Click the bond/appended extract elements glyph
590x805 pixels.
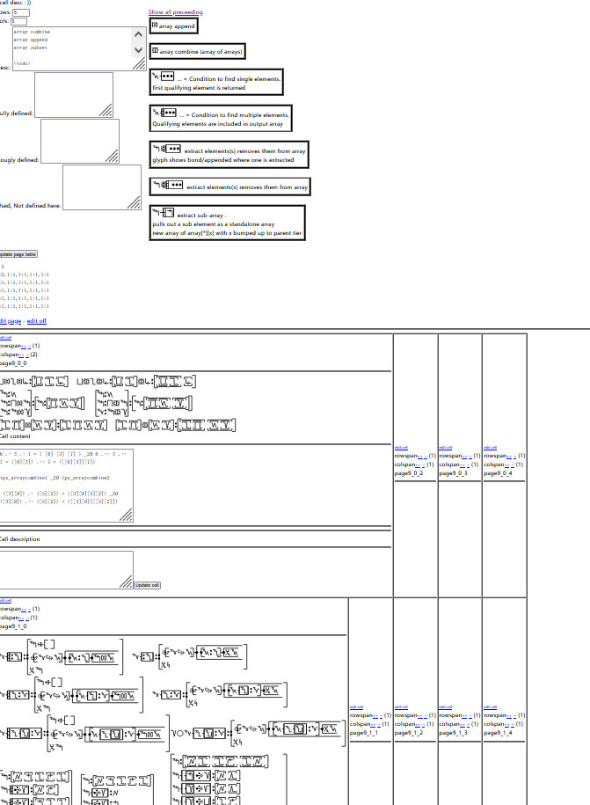click(x=167, y=150)
